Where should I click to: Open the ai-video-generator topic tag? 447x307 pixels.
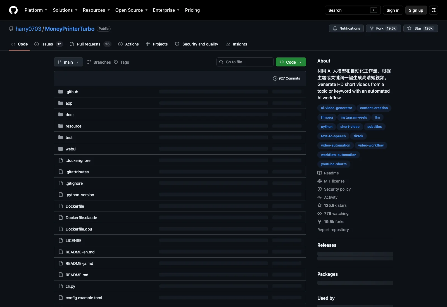[336, 108]
